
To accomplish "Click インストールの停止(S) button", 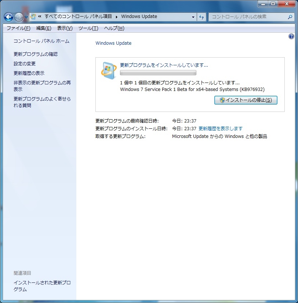I will point(246,100).
